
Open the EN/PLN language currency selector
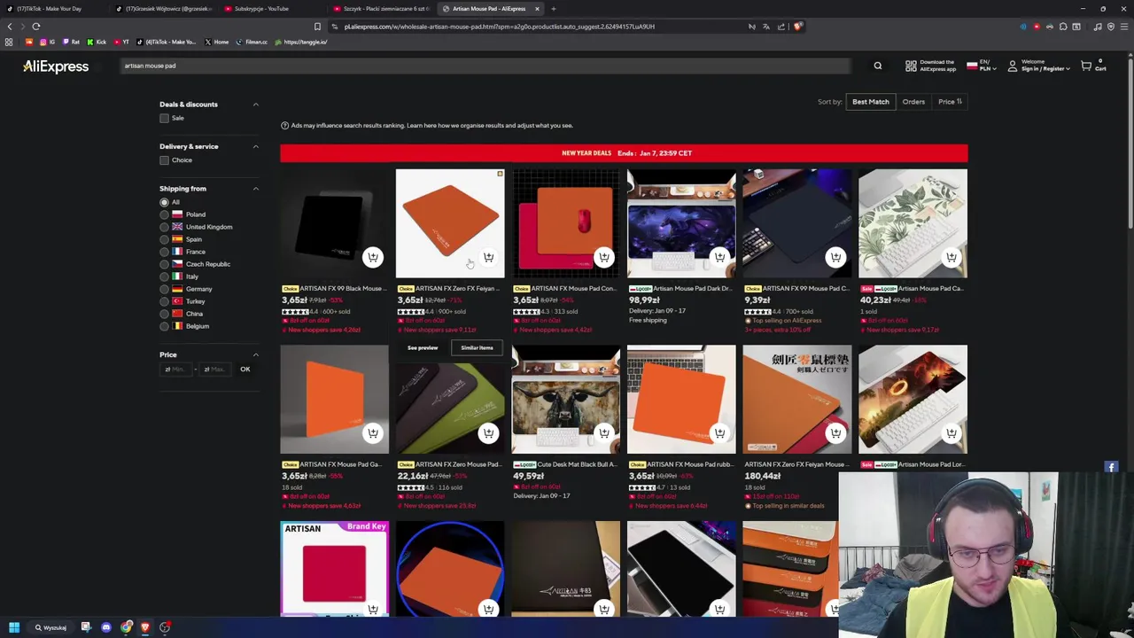tap(982, 66)
